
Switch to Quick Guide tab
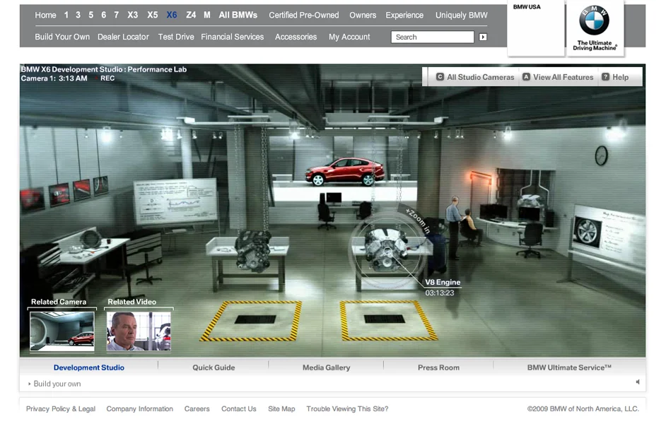[214, 367]
